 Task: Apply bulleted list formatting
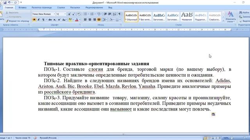point(85,14)
